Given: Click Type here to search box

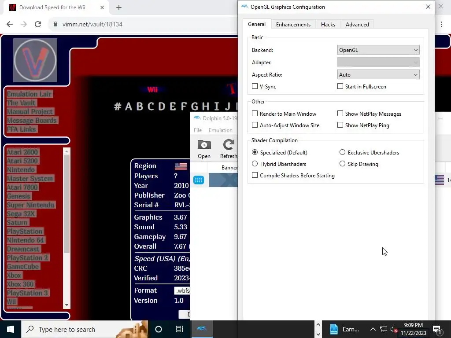Looking at the screenshot, I should [x=85, y=329].
